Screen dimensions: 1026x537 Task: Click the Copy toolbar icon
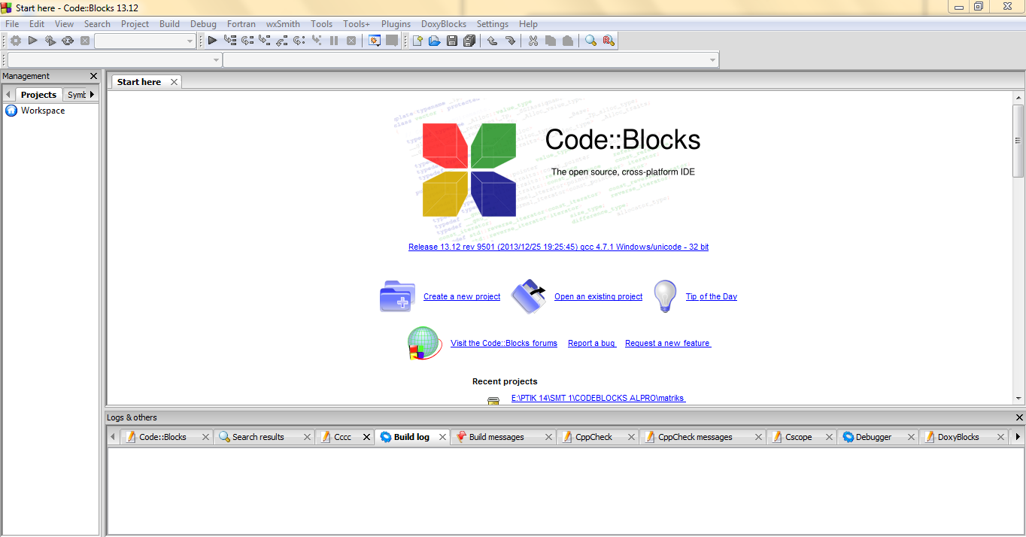point(551,41)
